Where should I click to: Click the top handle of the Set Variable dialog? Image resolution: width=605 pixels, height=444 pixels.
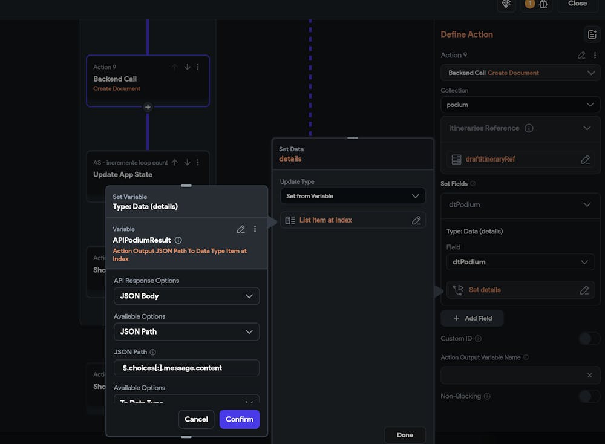pyautogui.click(x=186, y=186)
